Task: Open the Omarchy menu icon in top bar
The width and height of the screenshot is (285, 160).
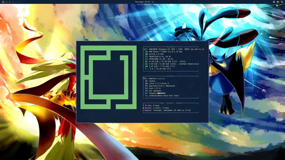Action: coord(3,2)
